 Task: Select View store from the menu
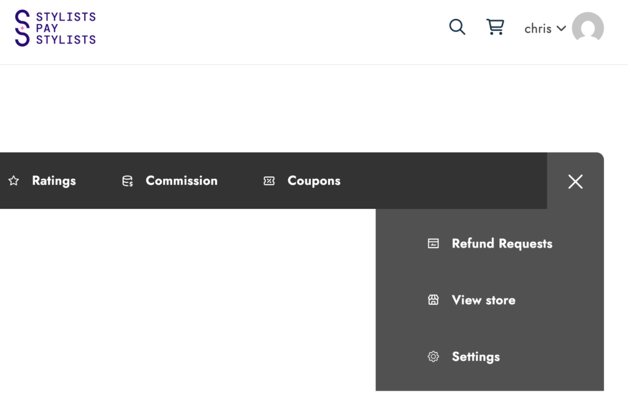(x=483, y=300)
